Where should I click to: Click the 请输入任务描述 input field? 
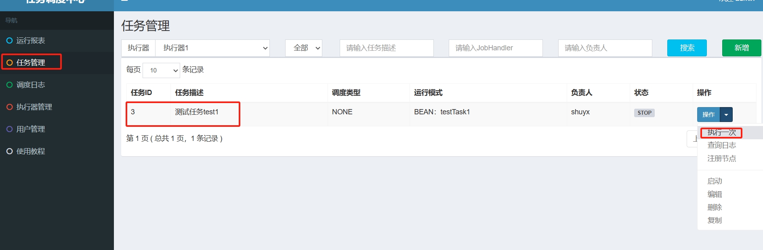pos(386,48)
